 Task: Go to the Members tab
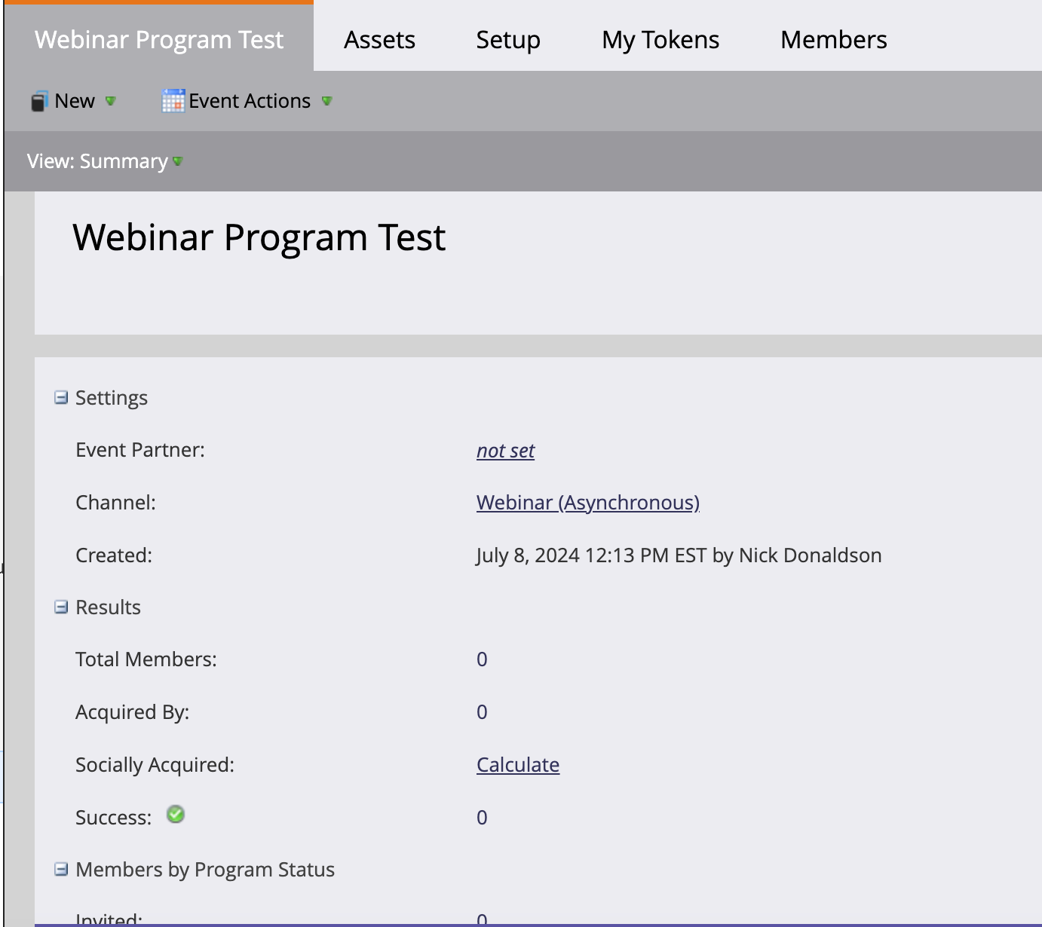point(834,40)
